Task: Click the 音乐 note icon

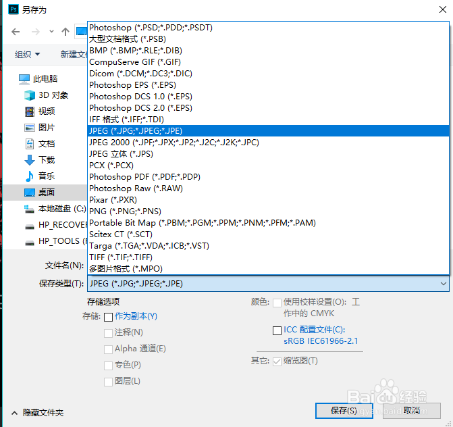Action: [x=30, y=176]
